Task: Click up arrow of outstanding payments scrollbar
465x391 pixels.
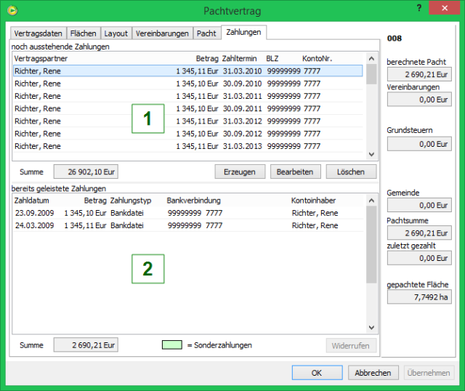Action: coord(371,58)
